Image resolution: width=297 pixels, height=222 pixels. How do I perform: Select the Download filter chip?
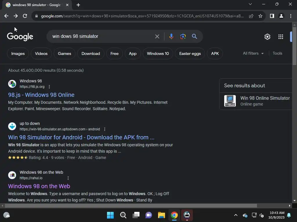click(91, 53)
